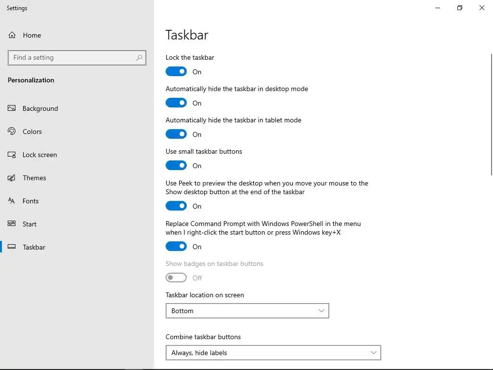Turn off the Peek preview toggle
The image size is (493, 370).
coord(176,206)
